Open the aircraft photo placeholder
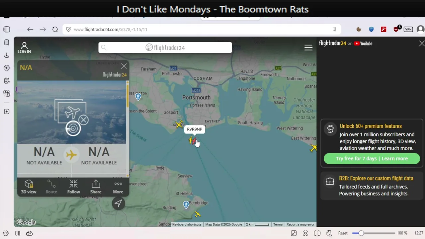 [x=71, y=112]
